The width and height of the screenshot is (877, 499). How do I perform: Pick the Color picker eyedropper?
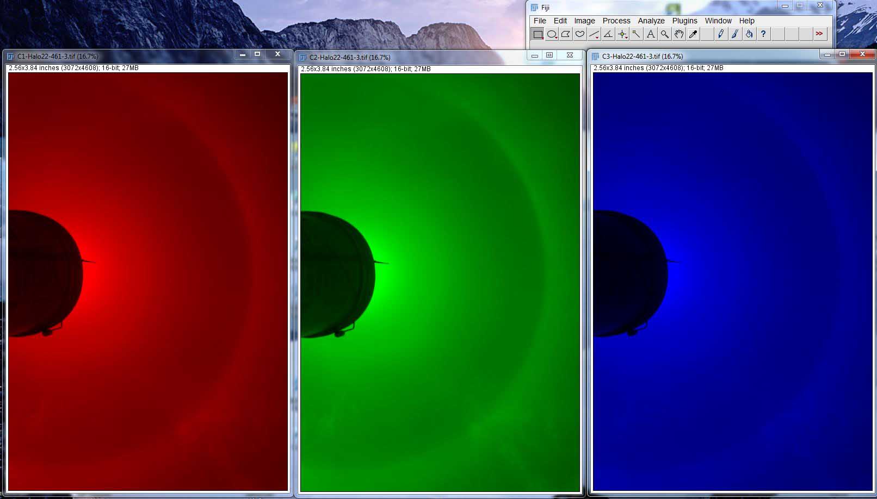coord(693,34)
